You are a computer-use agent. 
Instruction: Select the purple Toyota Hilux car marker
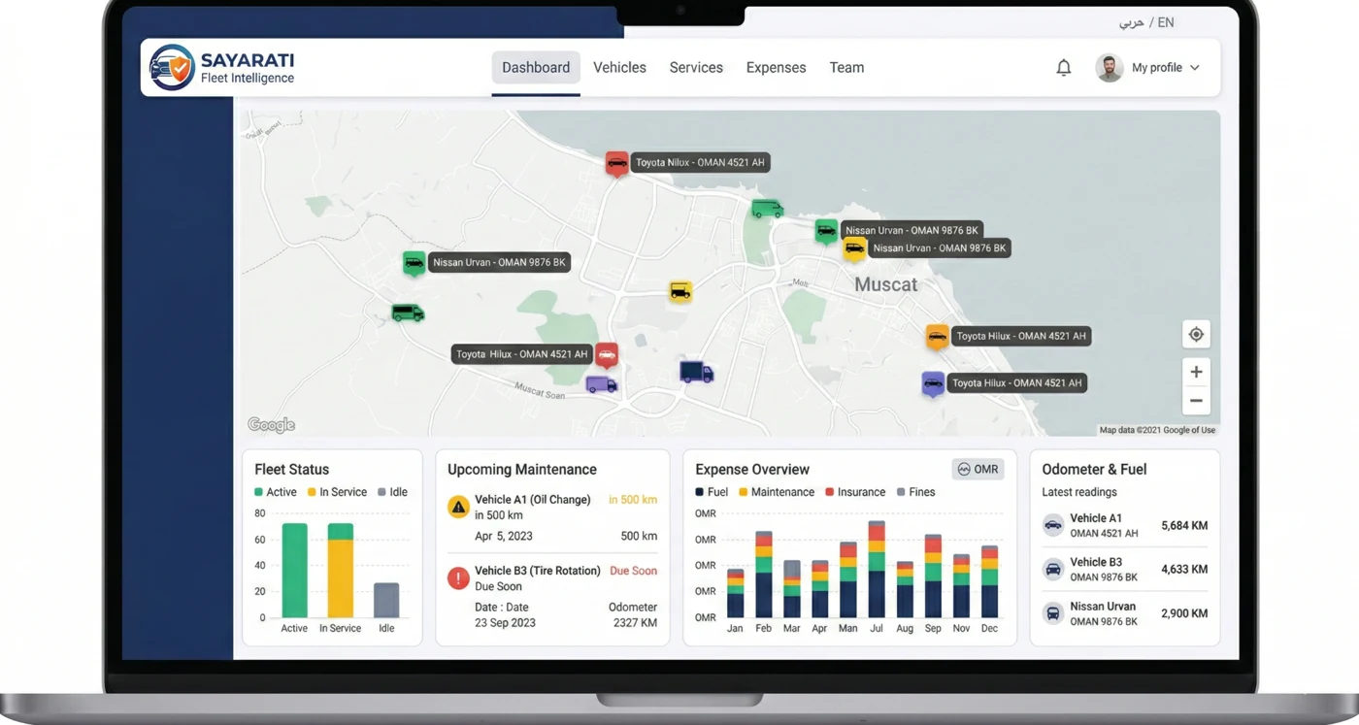tap(933, 383)
